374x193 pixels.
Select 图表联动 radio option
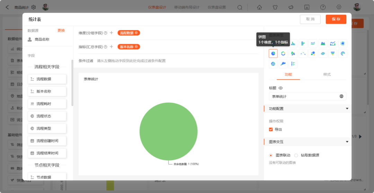271,155
